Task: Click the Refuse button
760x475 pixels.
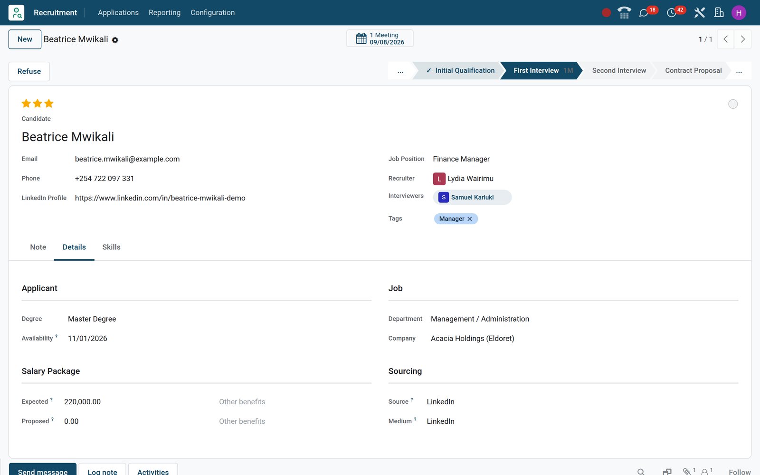Action: 29,71
